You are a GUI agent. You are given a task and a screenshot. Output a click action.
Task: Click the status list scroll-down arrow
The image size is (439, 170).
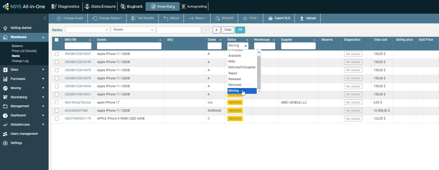point(259,91)
